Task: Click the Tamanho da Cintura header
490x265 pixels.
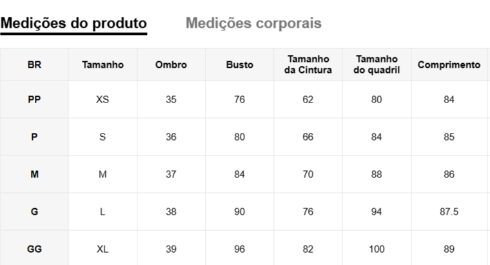Action: point(308,64)
